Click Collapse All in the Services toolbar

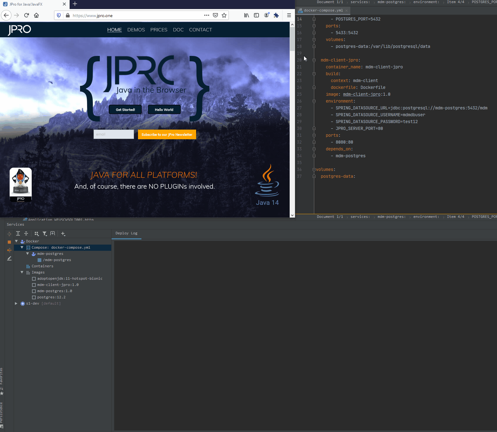point(26,233)
